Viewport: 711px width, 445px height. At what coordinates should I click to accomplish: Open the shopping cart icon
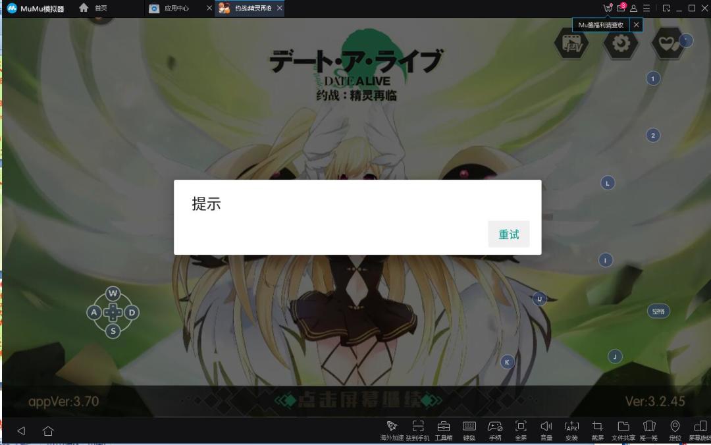pos(608,8)
